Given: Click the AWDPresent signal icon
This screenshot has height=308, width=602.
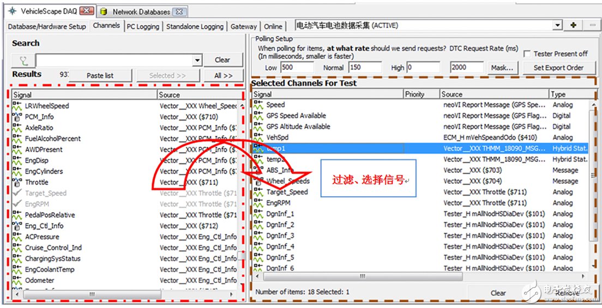Looking at the screenshot, I should 16,149.
